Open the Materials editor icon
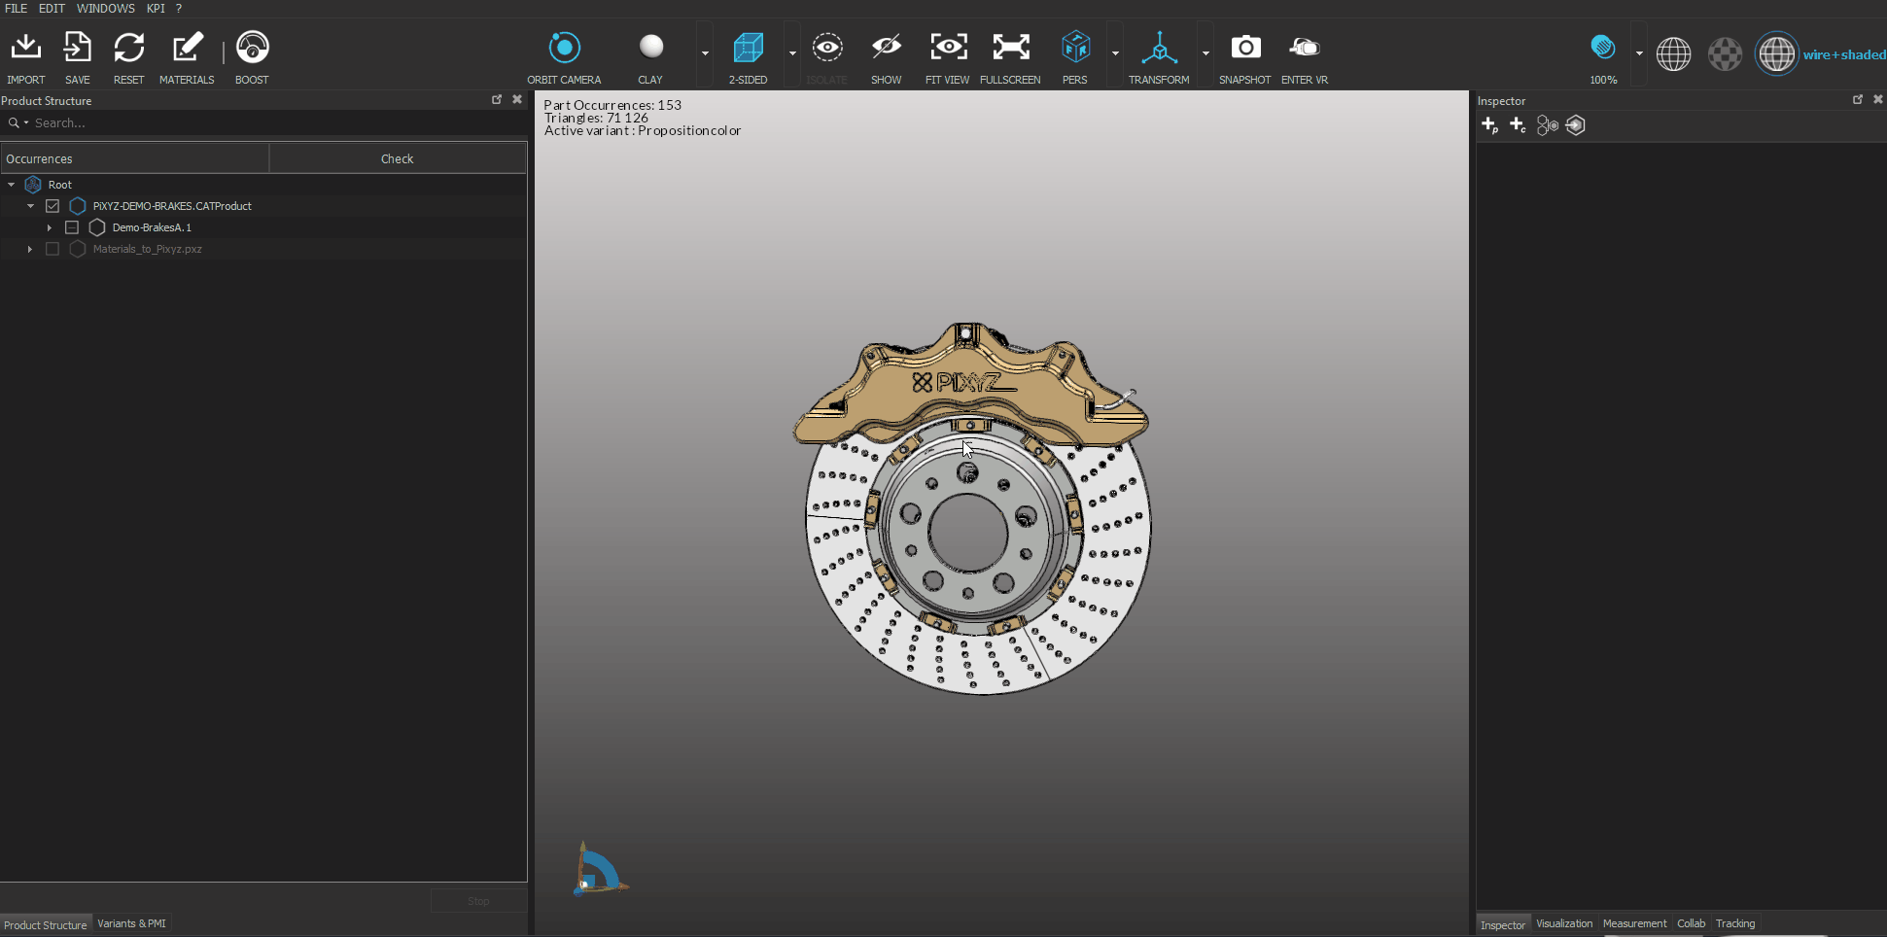The height and width of the screenshot is (937, 1887). click(x=188, y=48)
